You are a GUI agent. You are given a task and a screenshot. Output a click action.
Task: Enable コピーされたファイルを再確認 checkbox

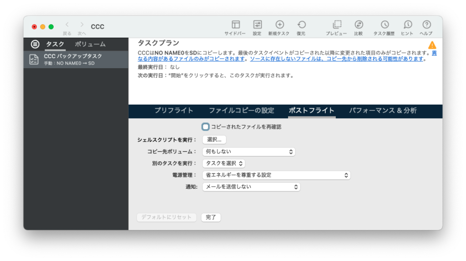coord(205,127)
